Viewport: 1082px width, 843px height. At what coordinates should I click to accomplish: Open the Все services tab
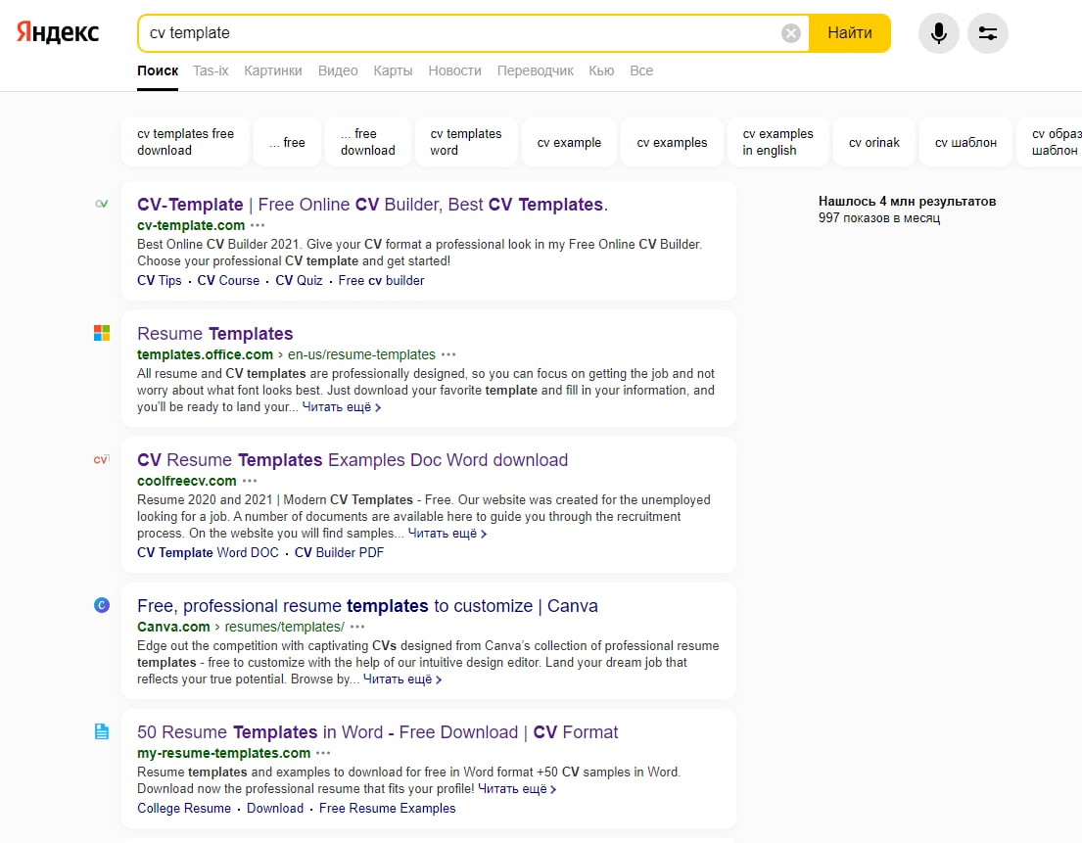pos(641,70)
